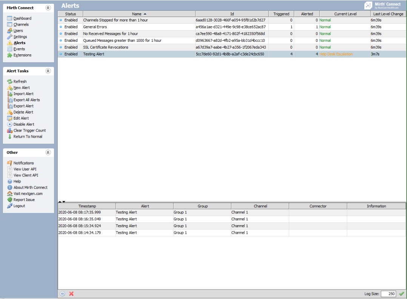Open Notifications icon
The width and height of the screenshot is (407, 299).
9,163
